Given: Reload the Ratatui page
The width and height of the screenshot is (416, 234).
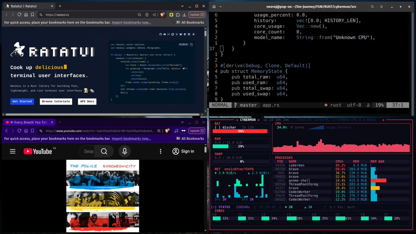Looking at the screenshot, I should 19,15.
